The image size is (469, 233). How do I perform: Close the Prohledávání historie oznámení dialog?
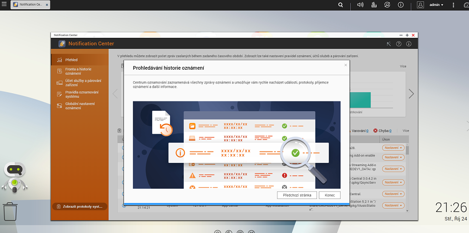346,65
